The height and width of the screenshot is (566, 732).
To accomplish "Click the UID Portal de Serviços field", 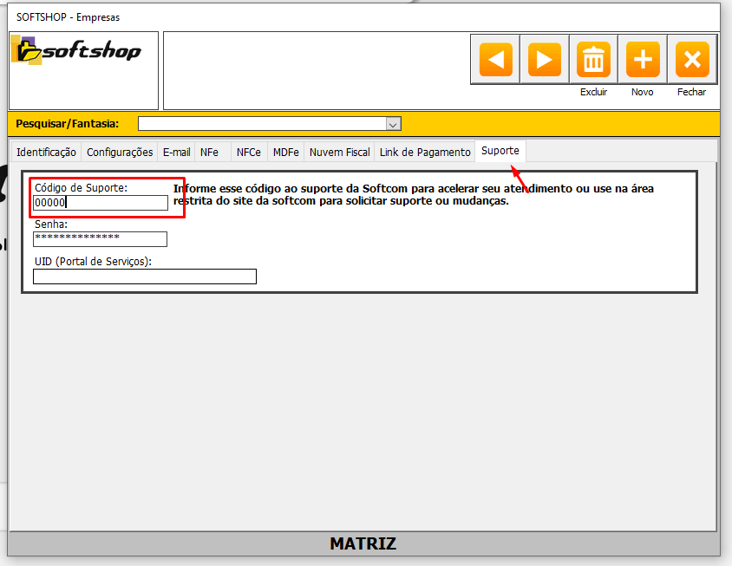I will [144, 276].
